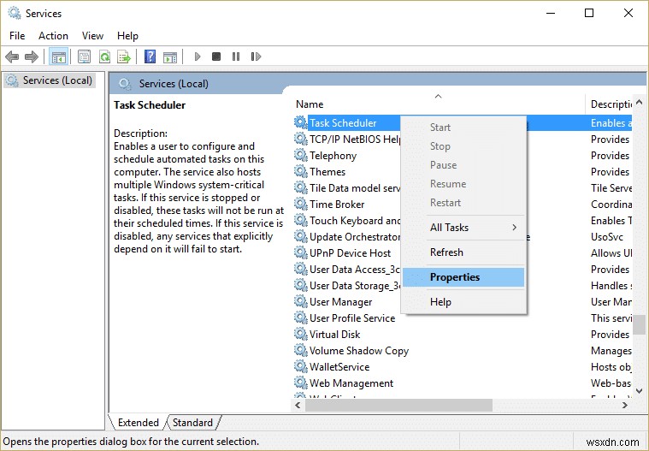Screen dimensions: 649x451
Task: Click the gear icon beside UPnP Device Host
Action: coord(300,252)
